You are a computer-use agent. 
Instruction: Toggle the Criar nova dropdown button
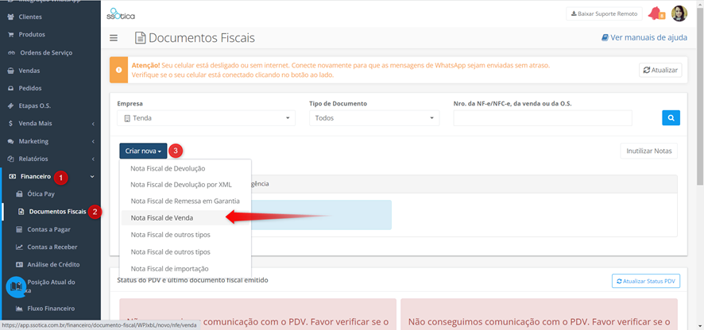143,151
